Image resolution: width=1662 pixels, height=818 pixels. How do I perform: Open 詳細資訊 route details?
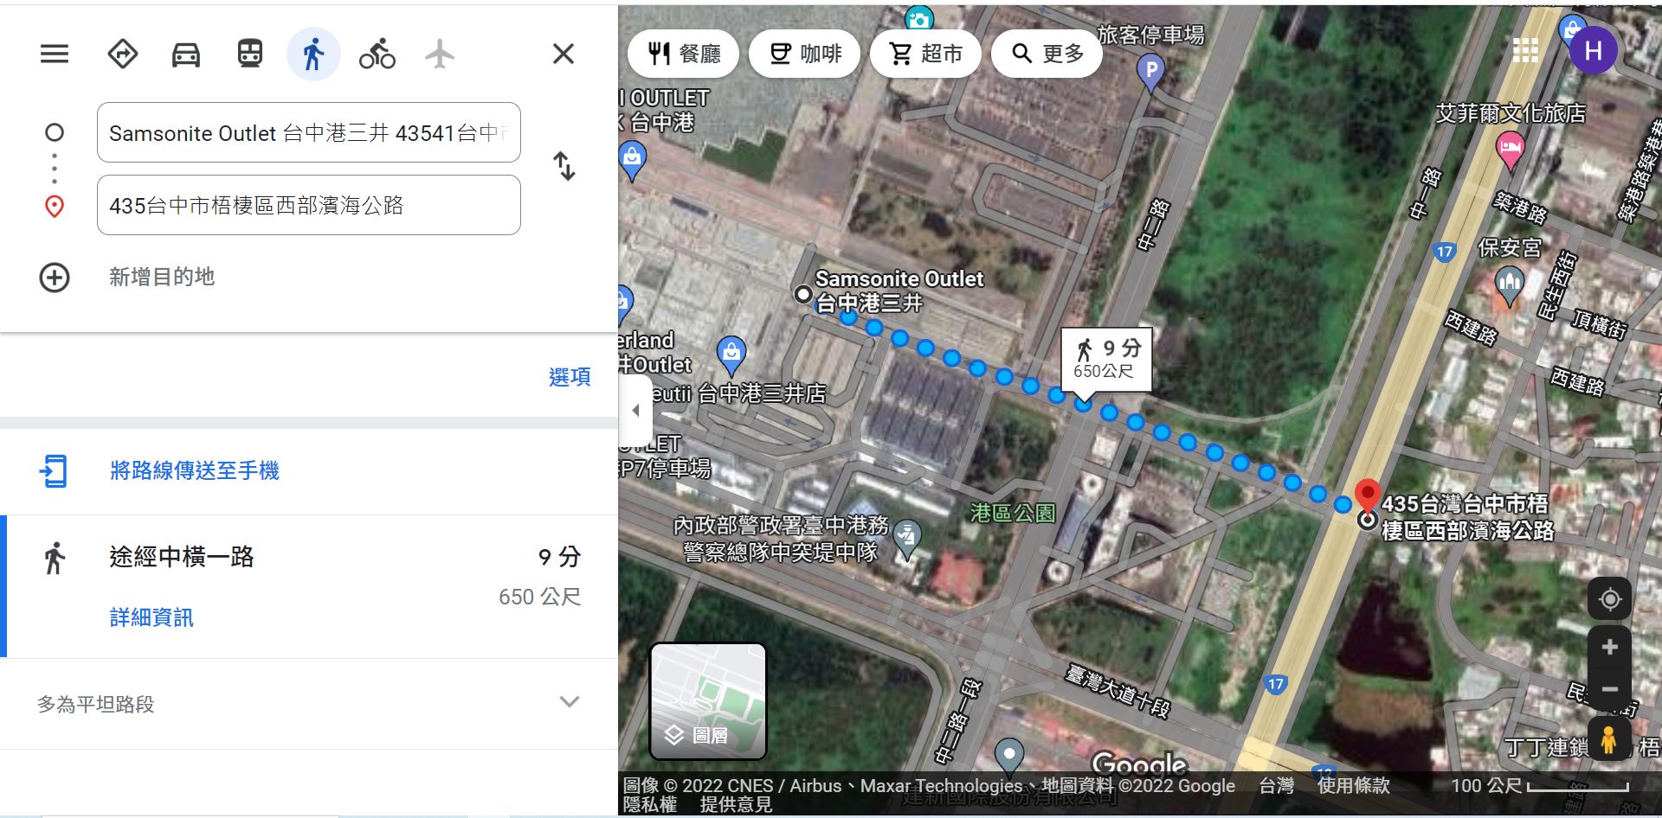(x=151, y=617)
